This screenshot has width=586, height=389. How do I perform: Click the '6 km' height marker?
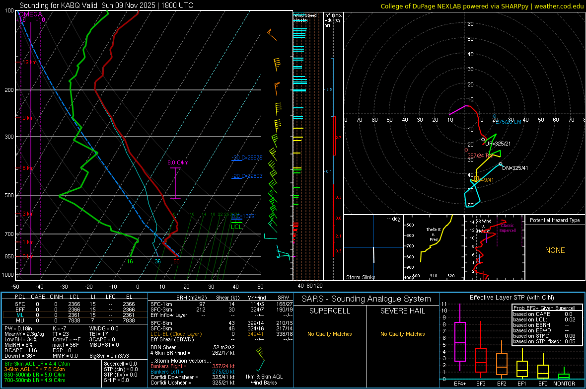[28, 168]
